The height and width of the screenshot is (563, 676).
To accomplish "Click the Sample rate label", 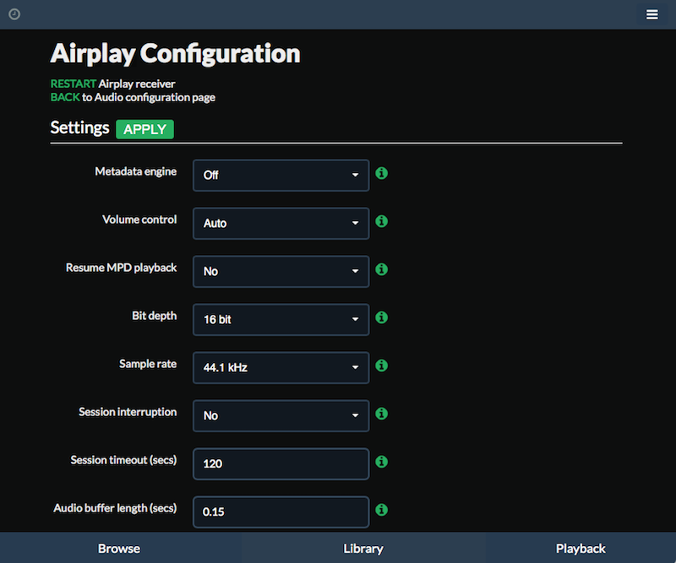I will click(x=148, y=364).
